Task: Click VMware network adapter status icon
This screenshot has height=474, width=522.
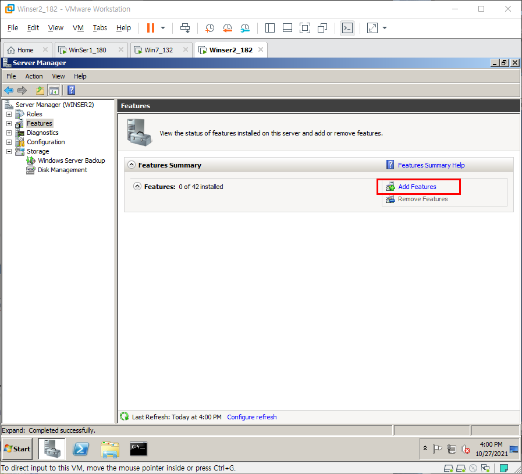Action: pos(486,468)
